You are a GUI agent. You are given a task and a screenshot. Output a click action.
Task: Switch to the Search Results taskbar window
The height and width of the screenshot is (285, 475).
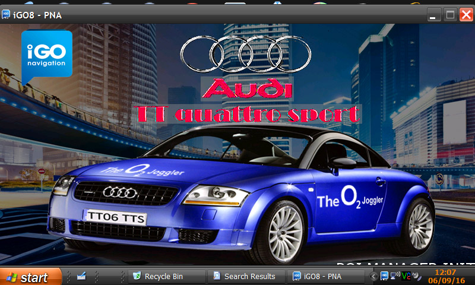(246, 276)
